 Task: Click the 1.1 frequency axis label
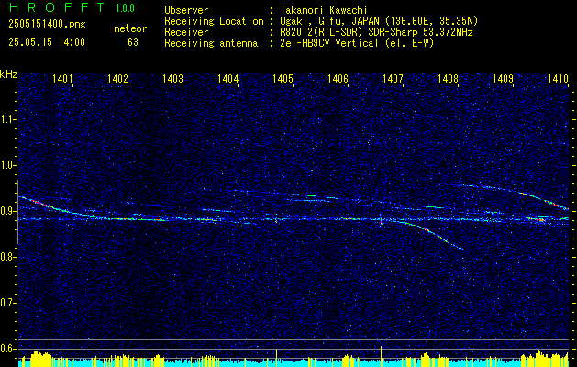pos(6,119)
